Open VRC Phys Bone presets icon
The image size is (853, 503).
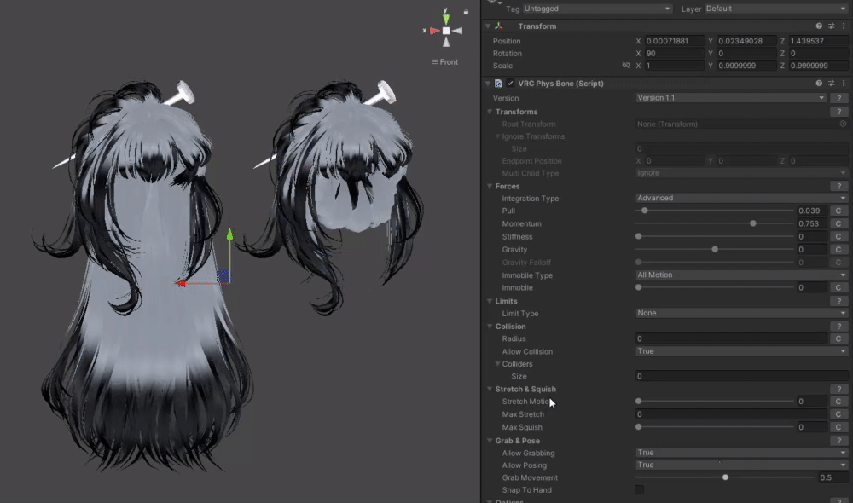pyautogui.click(x=831, y=84)
